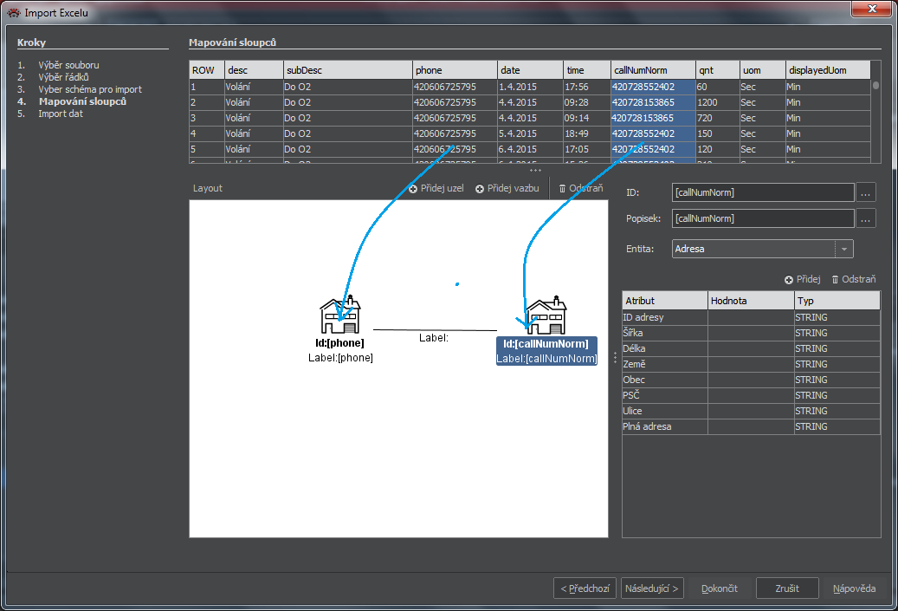
Task: Click Přidej vazbu to add link
Action: (x=507, y=188)
